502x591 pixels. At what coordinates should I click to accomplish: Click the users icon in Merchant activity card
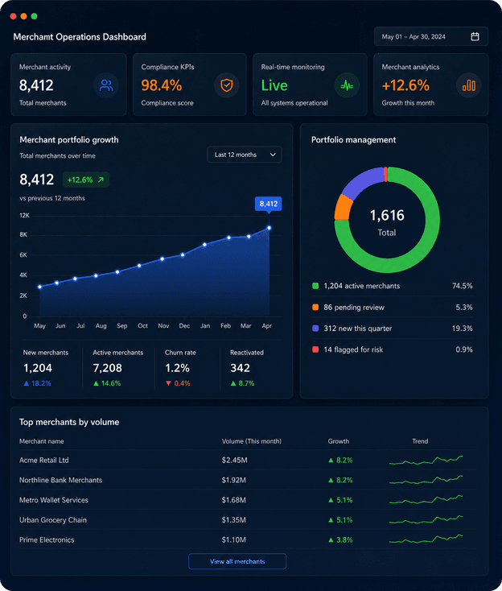tap(106, 85)
